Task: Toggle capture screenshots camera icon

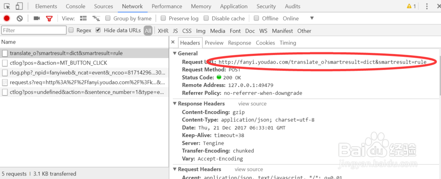Action: (37, 19)
